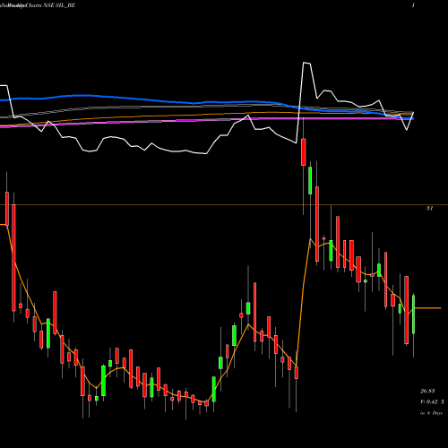Click the 'in 4 Days' label
Viewport: 448px width, 448px height.
tap(431, 413)
